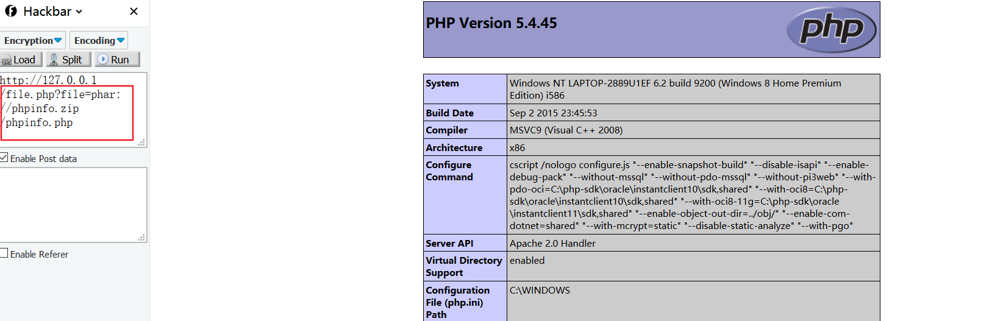
Task: Click the Load URL button
Action: 21,59
